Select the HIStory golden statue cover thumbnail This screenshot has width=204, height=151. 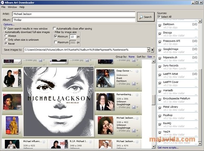[12, 125]
